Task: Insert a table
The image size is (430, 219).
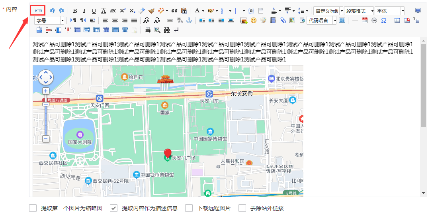Action: 397,20
